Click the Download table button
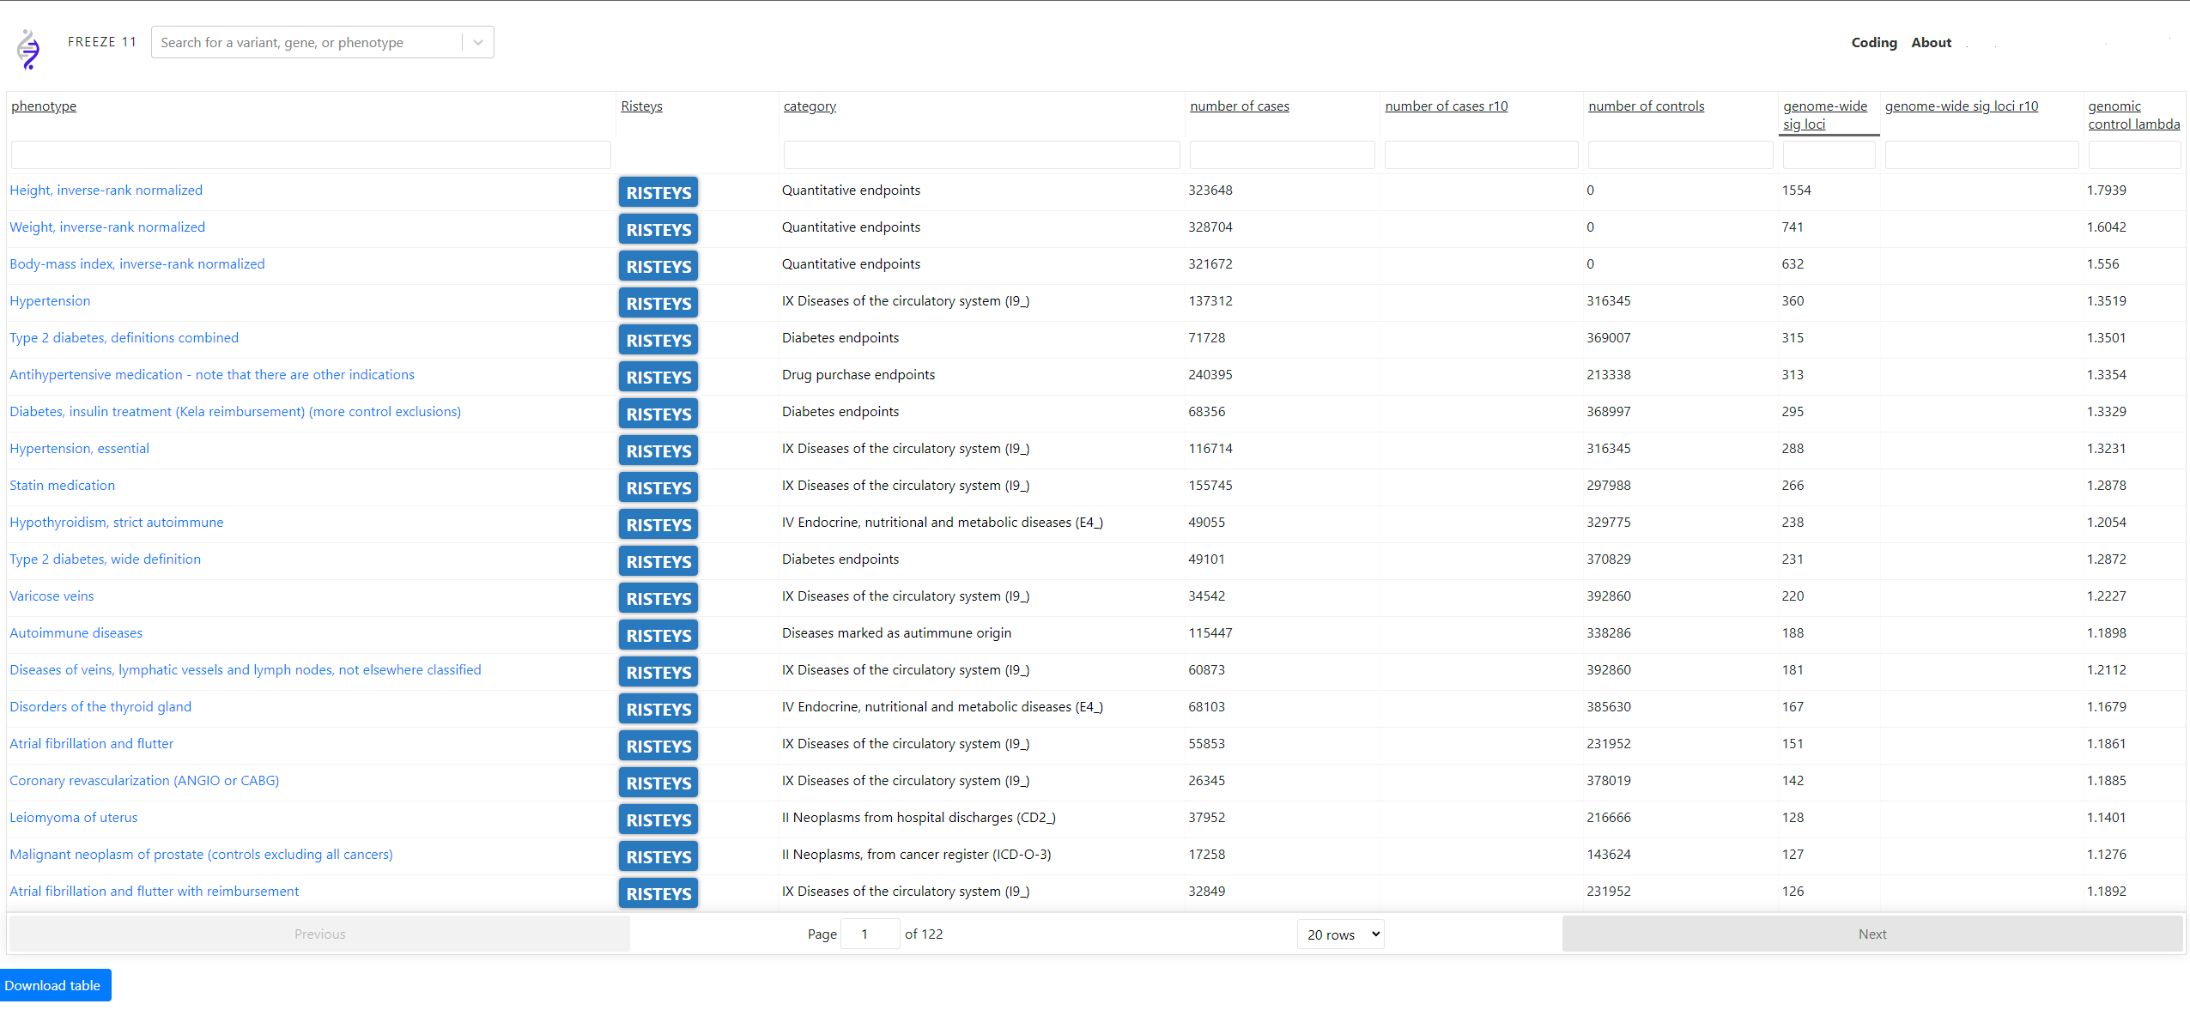Image resolution: width=2190 pixels, height=1022 pixels. coord(54,984)
